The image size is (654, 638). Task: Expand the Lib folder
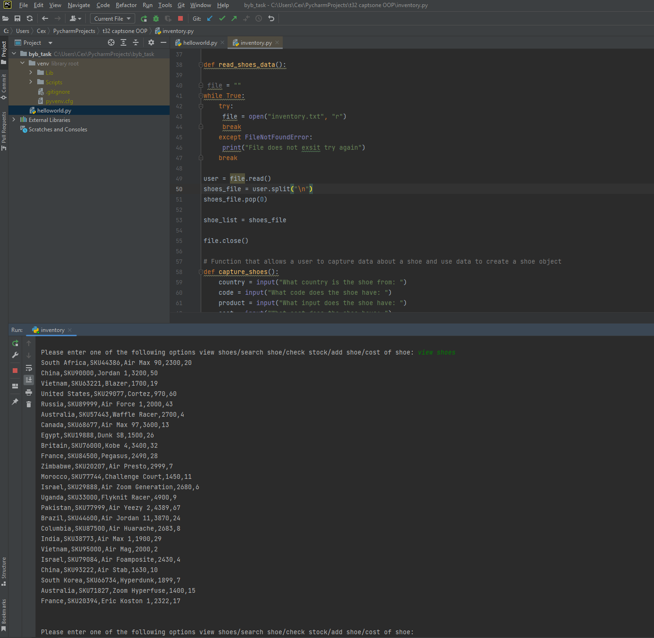coord(31,73)
